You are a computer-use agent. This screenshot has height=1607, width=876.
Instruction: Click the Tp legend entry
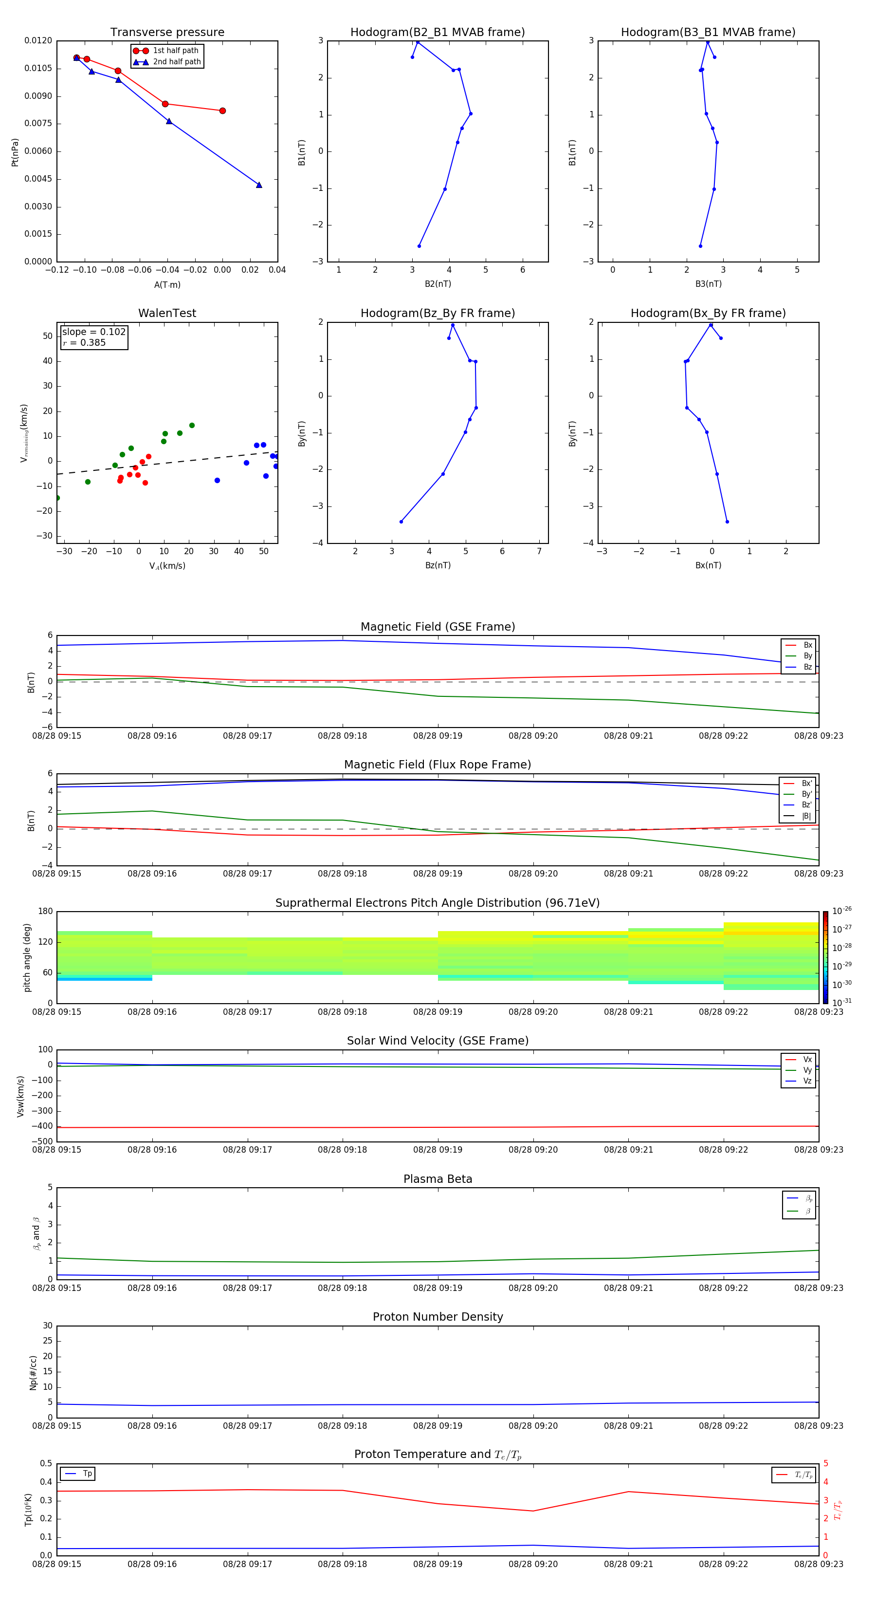(78, 1474)
